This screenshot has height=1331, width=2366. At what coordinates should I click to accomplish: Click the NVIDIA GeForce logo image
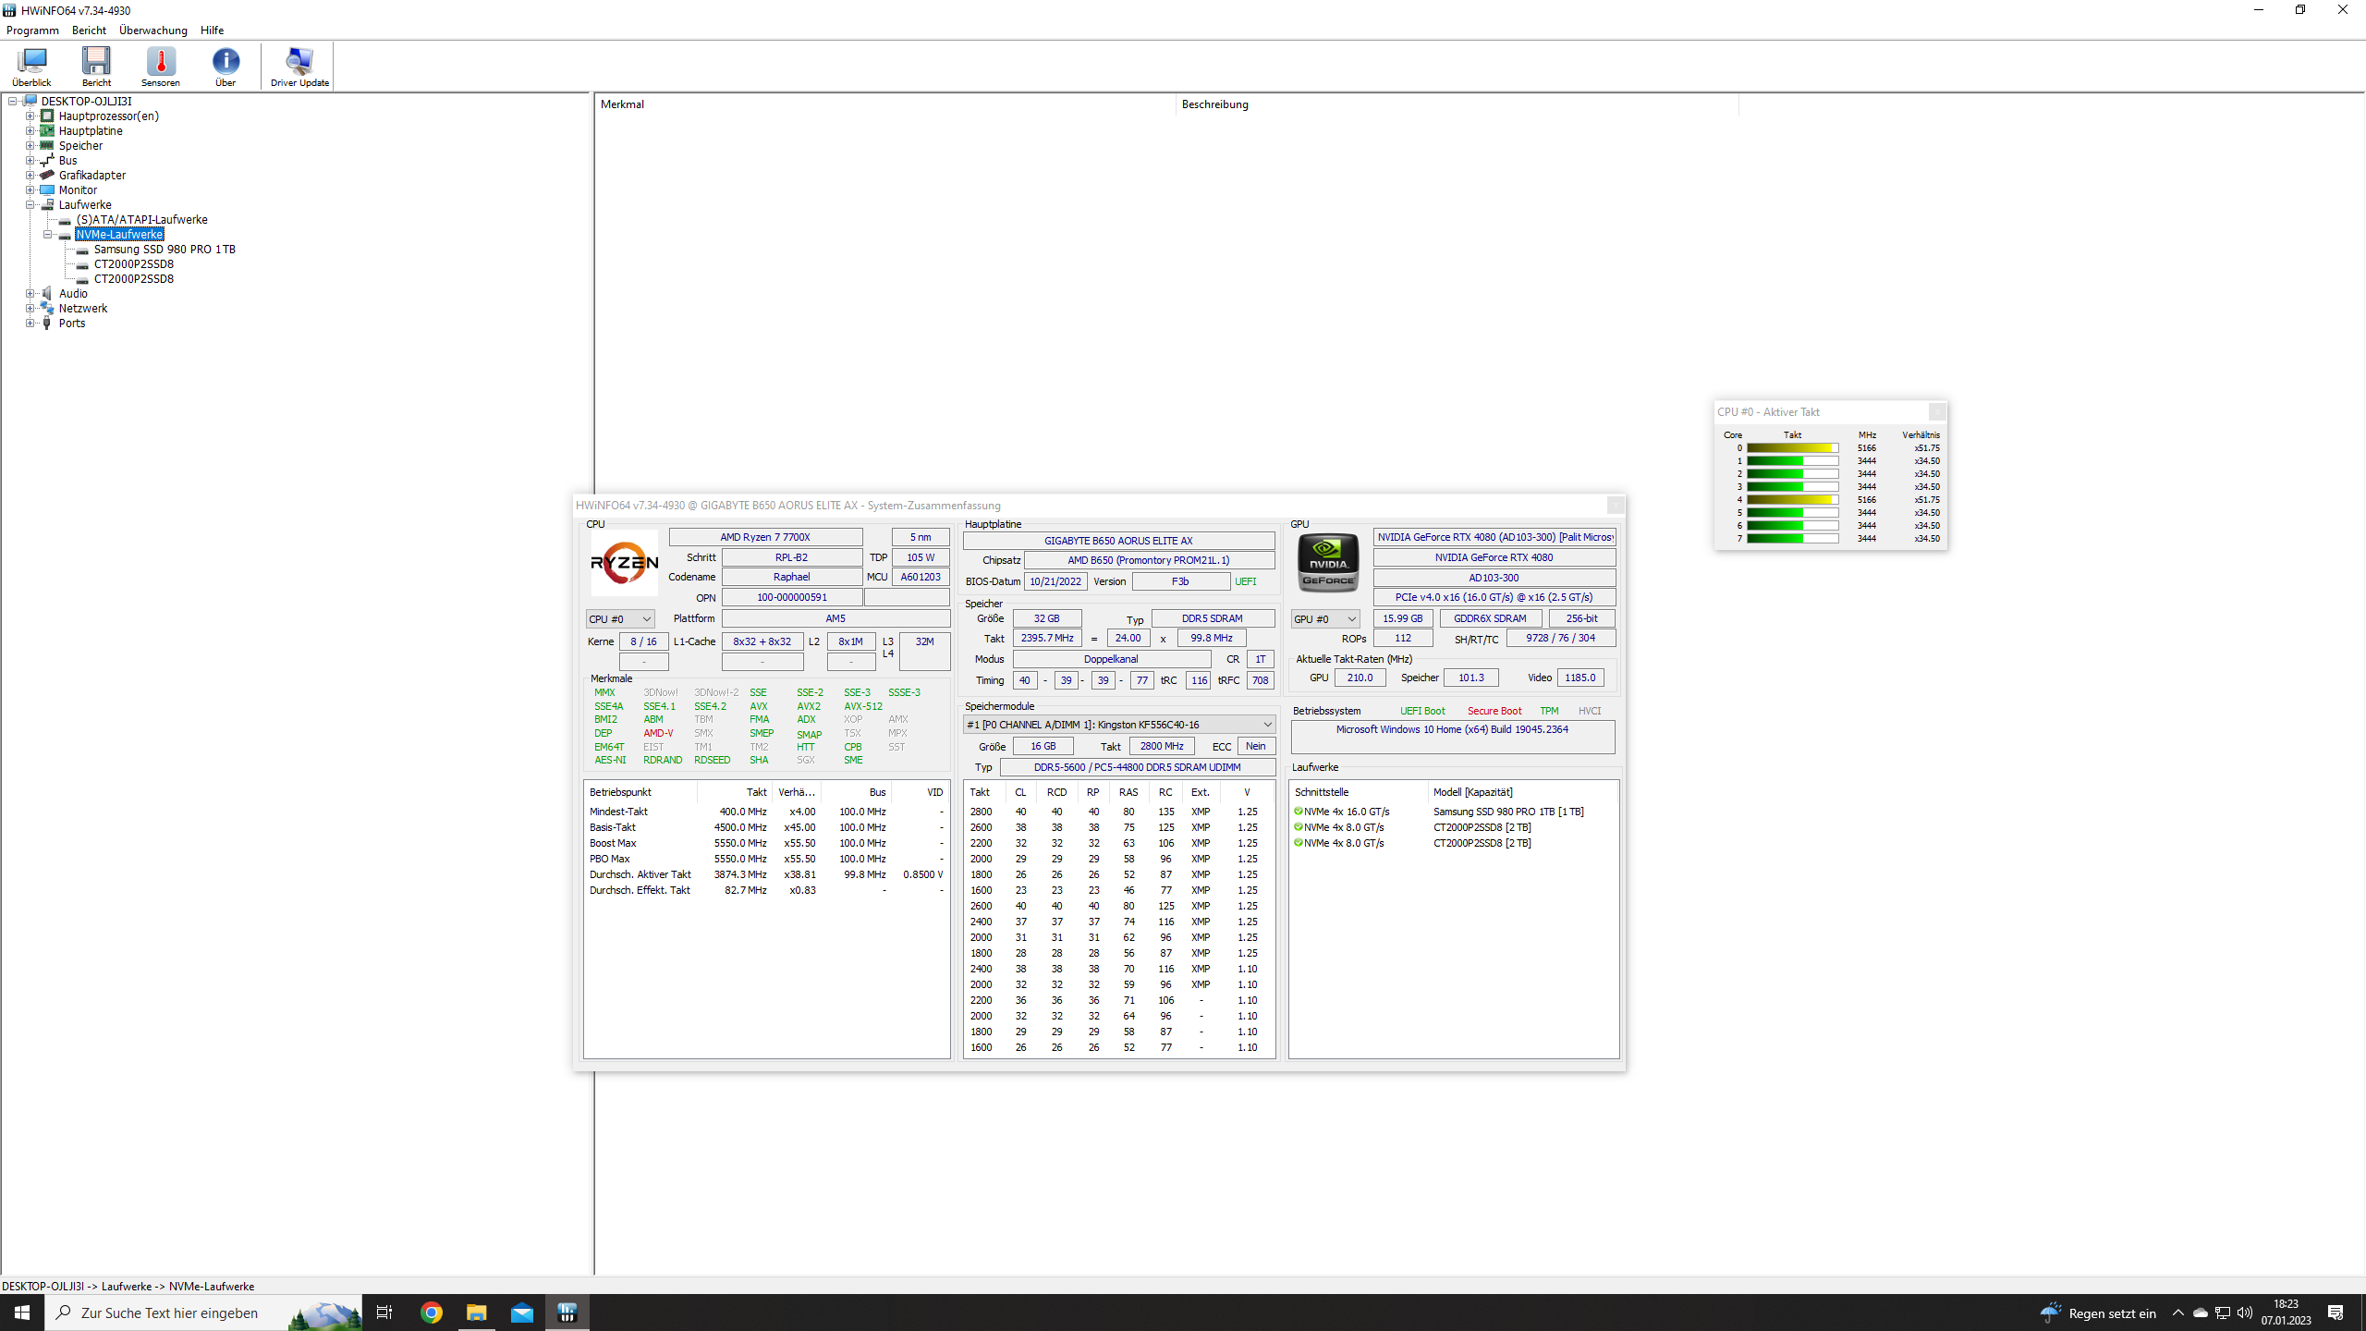click(x=1328, y=562)
